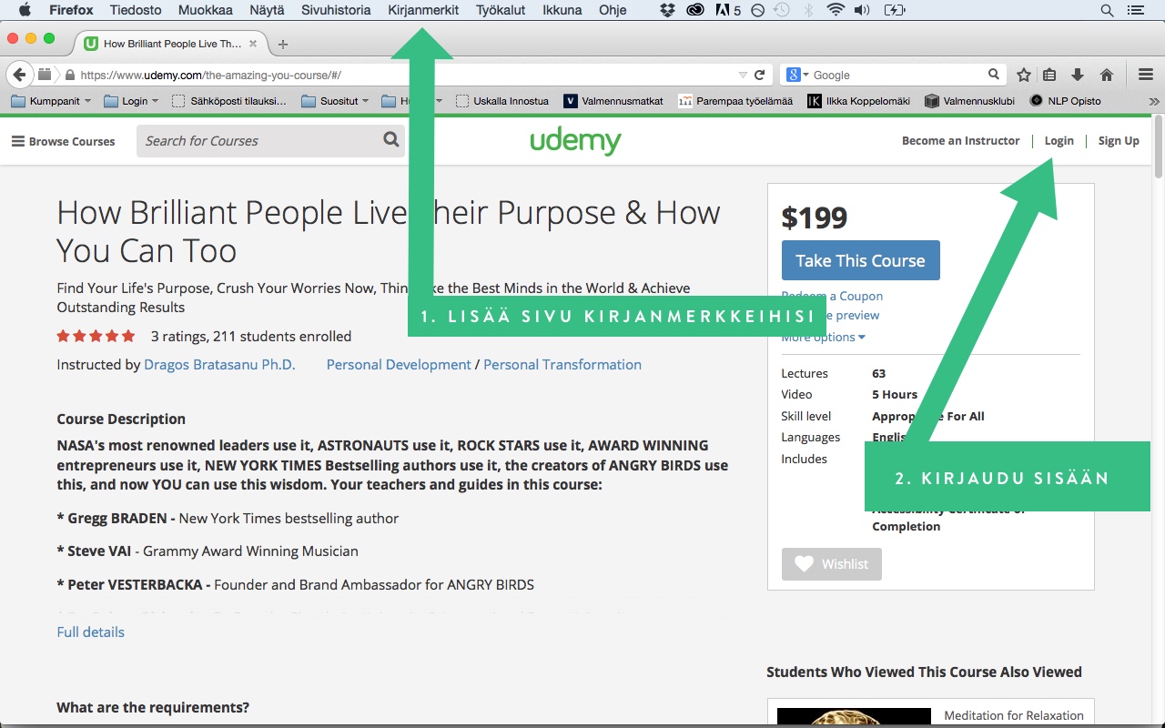
Task: Go to home page via house icon
Action: point(1107,75)
